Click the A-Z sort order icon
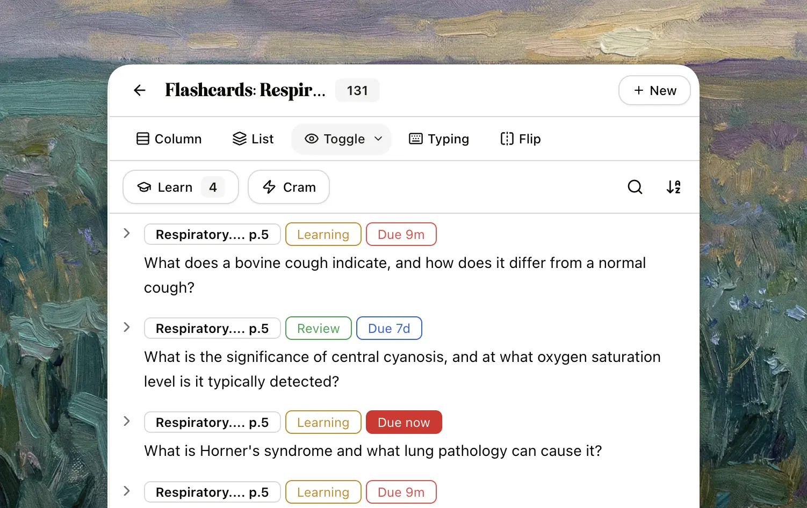Image resolution: width=807 pixels, height=508 pixels. point(673,187)
